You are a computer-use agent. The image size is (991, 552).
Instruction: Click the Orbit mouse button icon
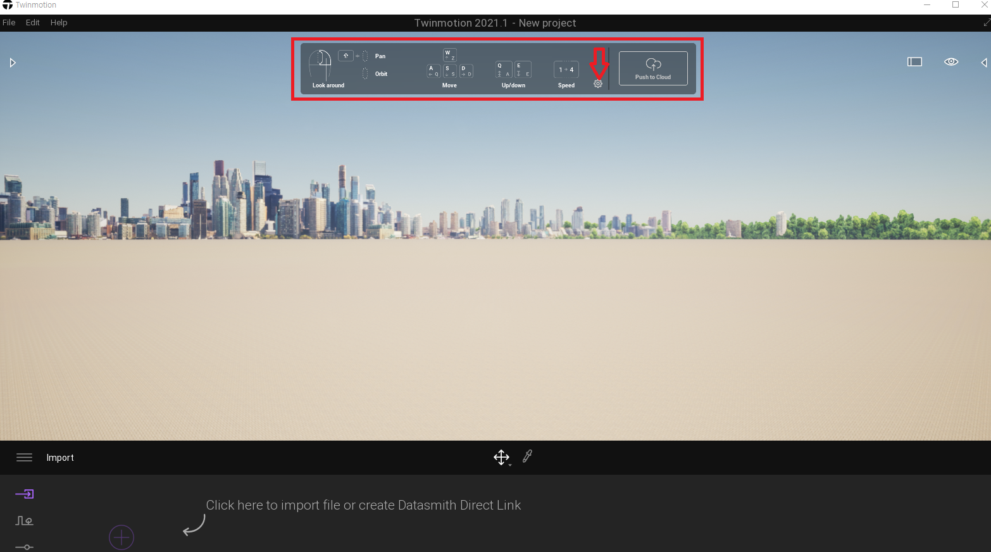point(365,73)
